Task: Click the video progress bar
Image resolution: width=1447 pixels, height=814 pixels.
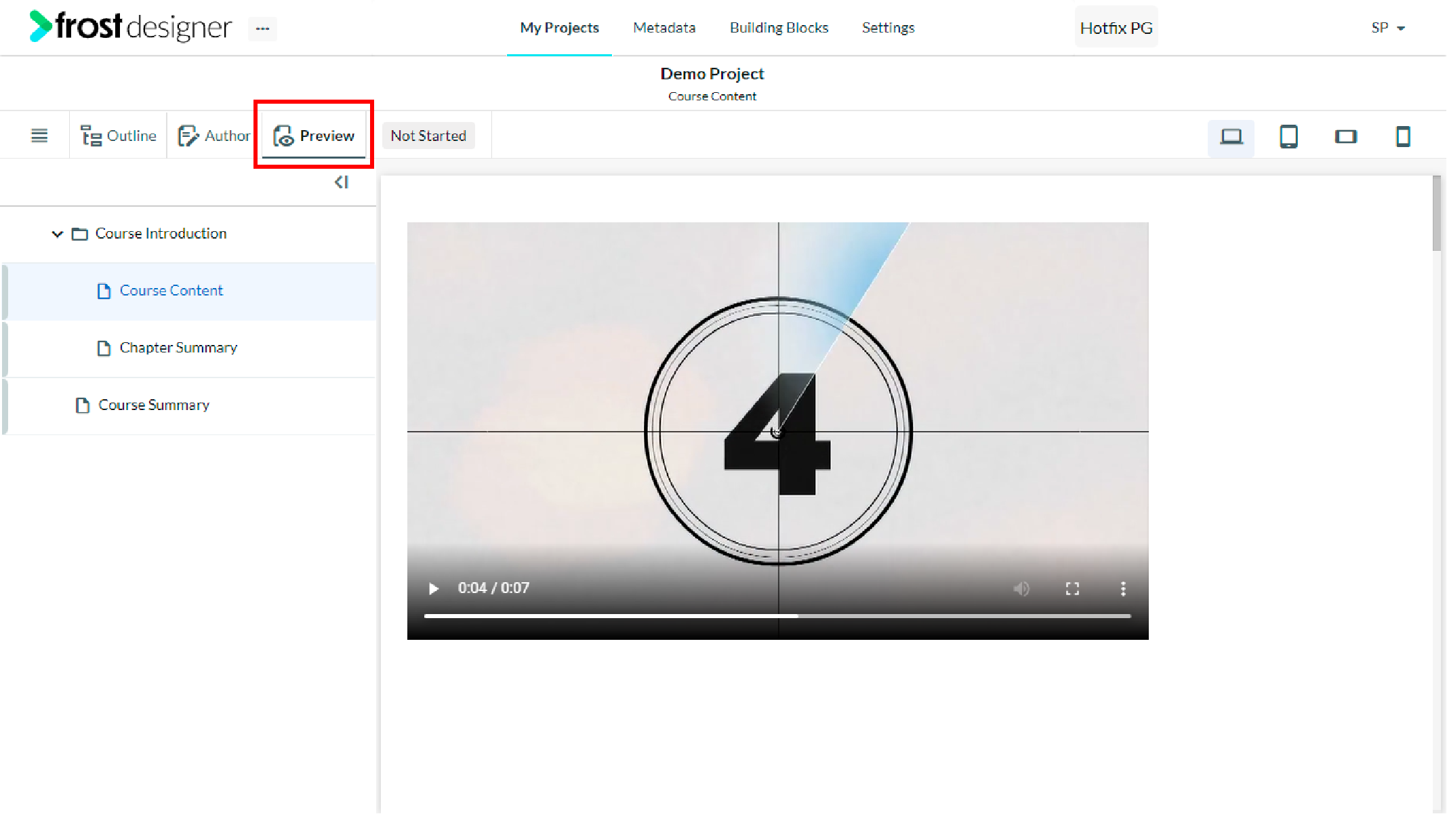Action: tap(777, 616)
